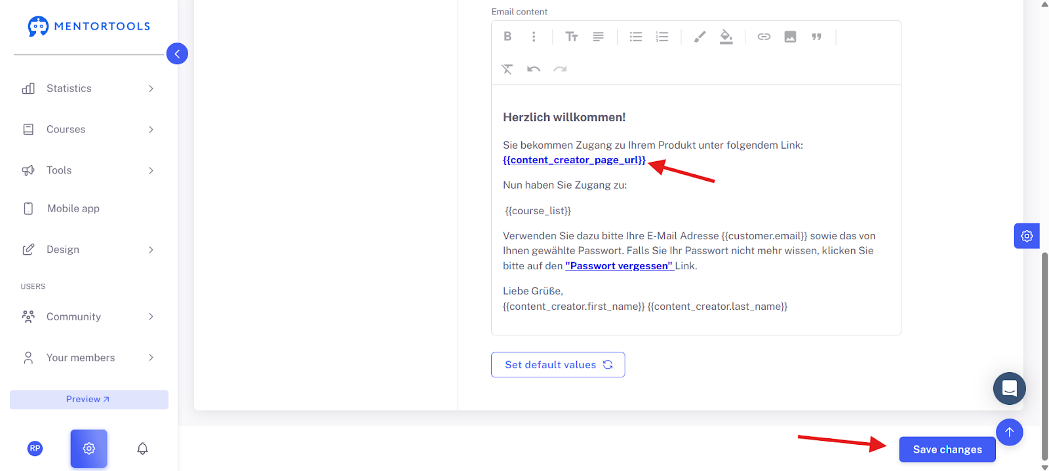
Task: Open the chat support bubble
Action: [1010, 388]
